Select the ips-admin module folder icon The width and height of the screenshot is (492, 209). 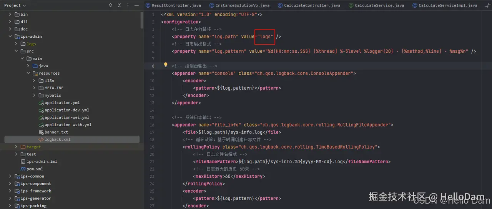click(17, 37)
